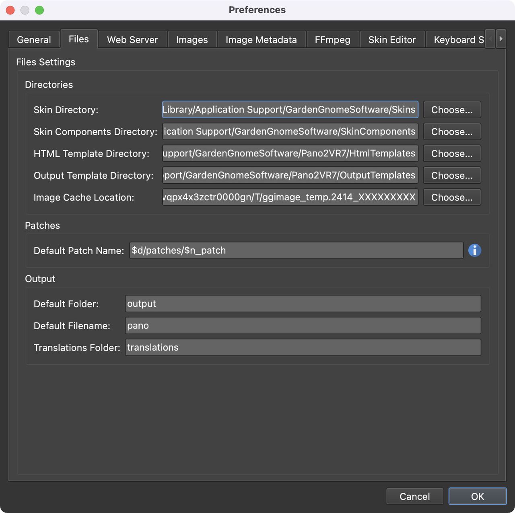The image size is (515, 513).
Task: Choose a different HTML Template Directory
Action: click(452, 153)
